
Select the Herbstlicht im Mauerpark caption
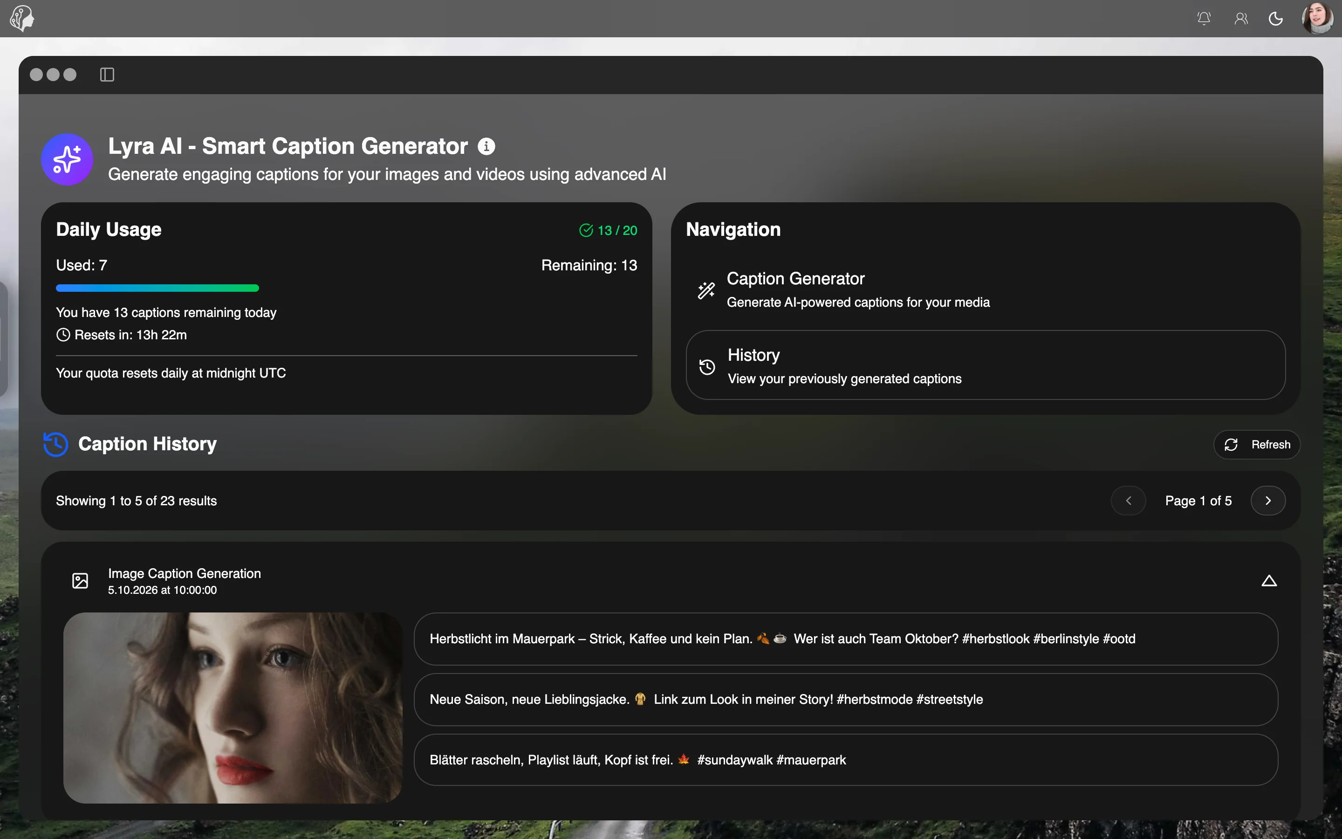click(x=846, y=639)
